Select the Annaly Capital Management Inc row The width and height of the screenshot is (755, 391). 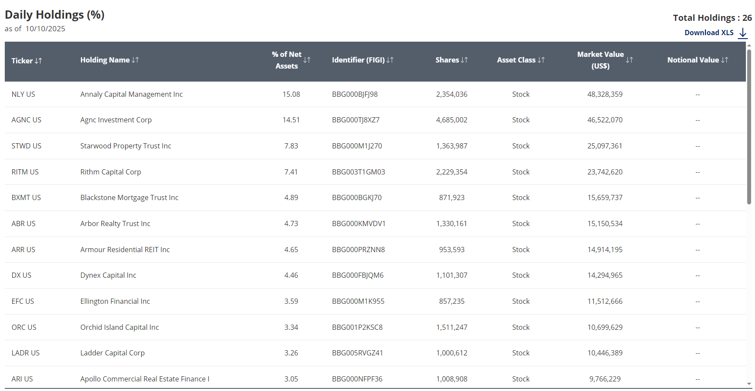point(131,94)
